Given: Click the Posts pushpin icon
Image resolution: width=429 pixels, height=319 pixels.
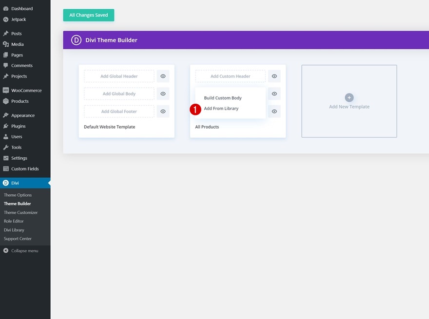Looking at the screenshot, I should (6, 33).
